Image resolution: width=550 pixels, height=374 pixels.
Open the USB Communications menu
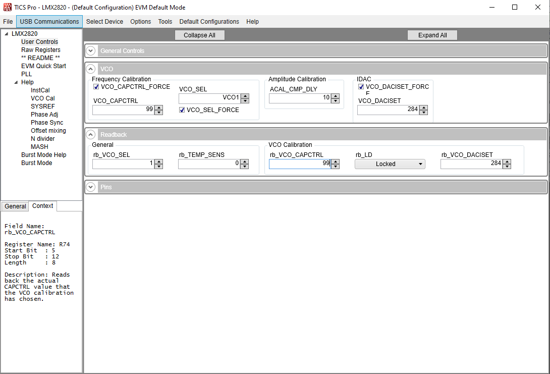point(49,21)
